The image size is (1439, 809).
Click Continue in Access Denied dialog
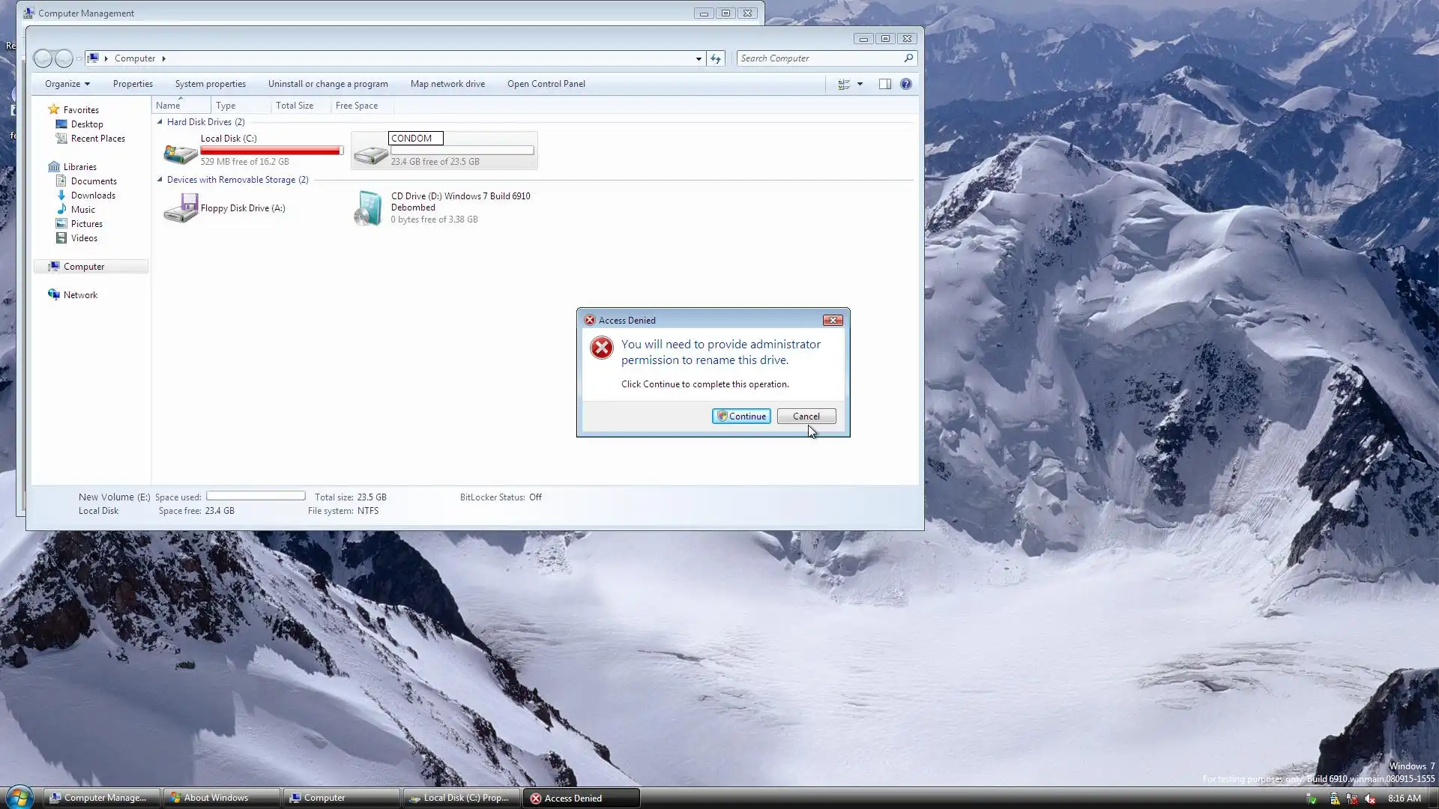(740, 416)
